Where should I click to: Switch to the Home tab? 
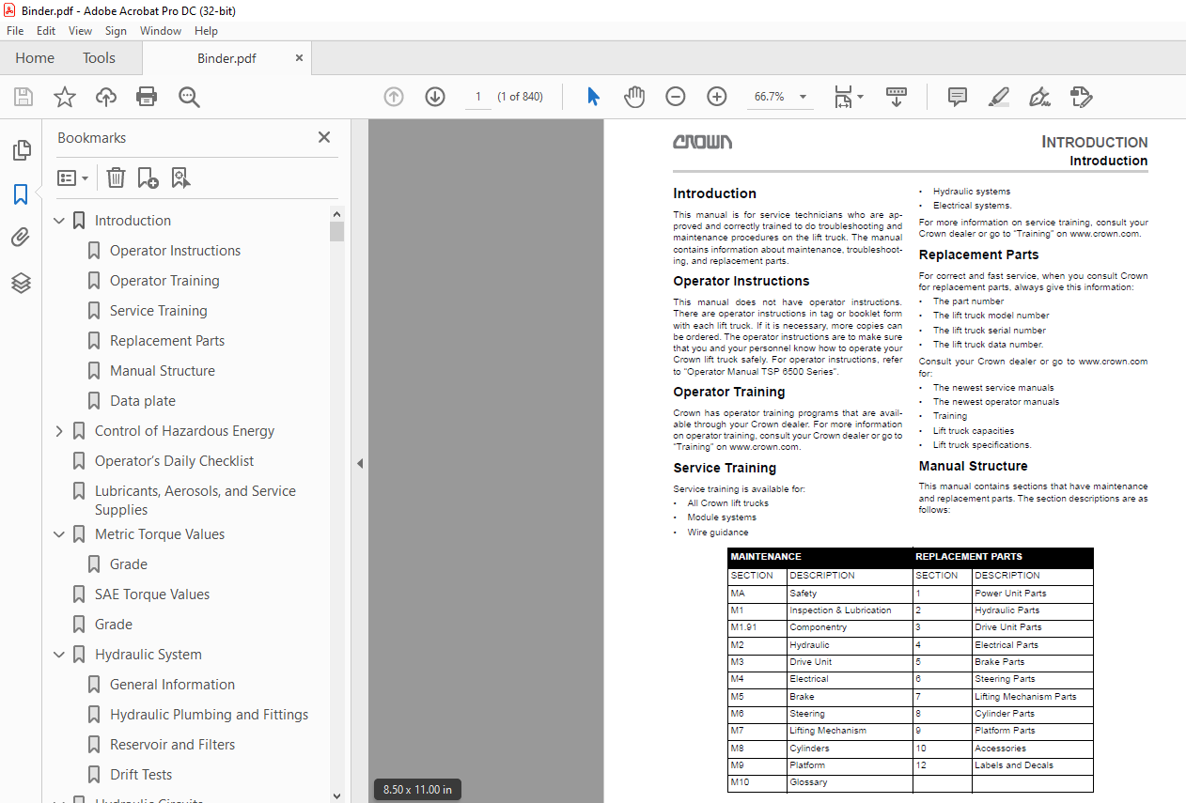pos(35,58)
